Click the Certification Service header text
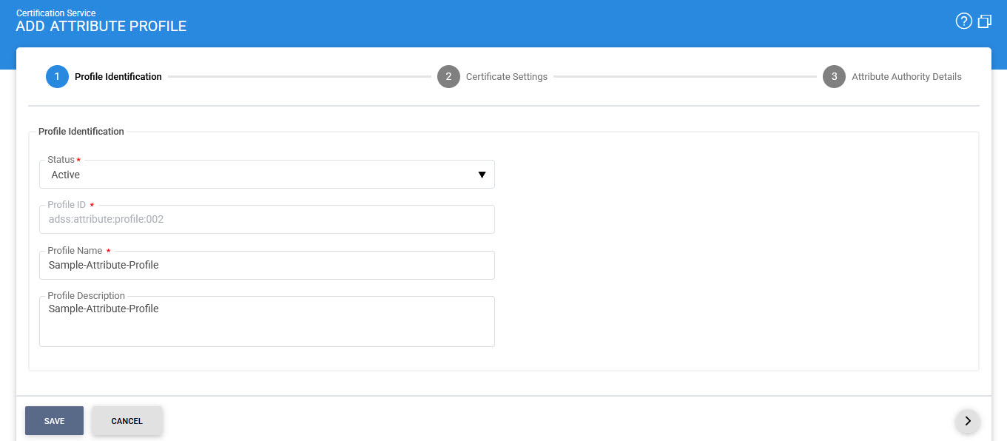 (55, 13)
